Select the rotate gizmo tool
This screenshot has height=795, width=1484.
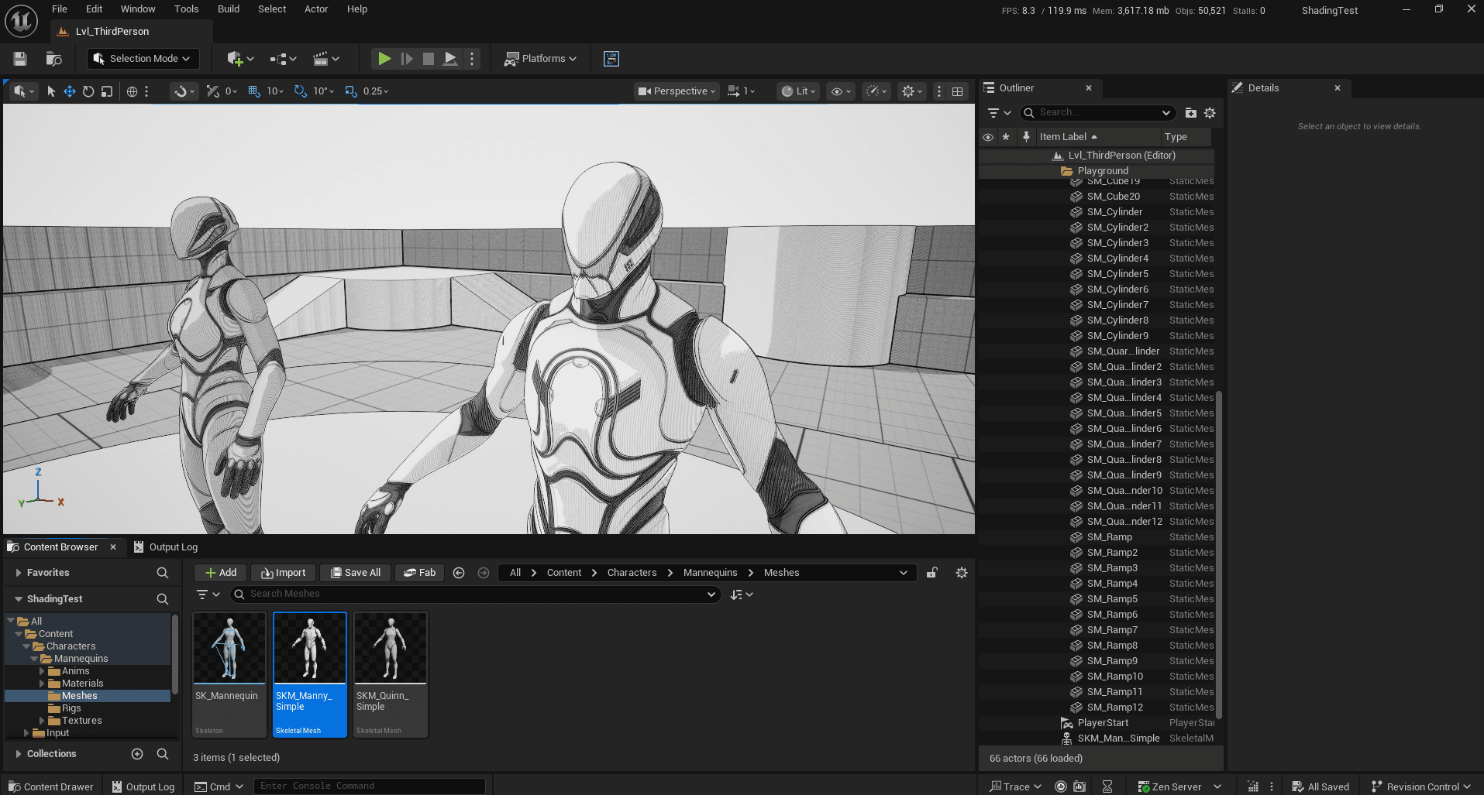(x=88, y=91)
